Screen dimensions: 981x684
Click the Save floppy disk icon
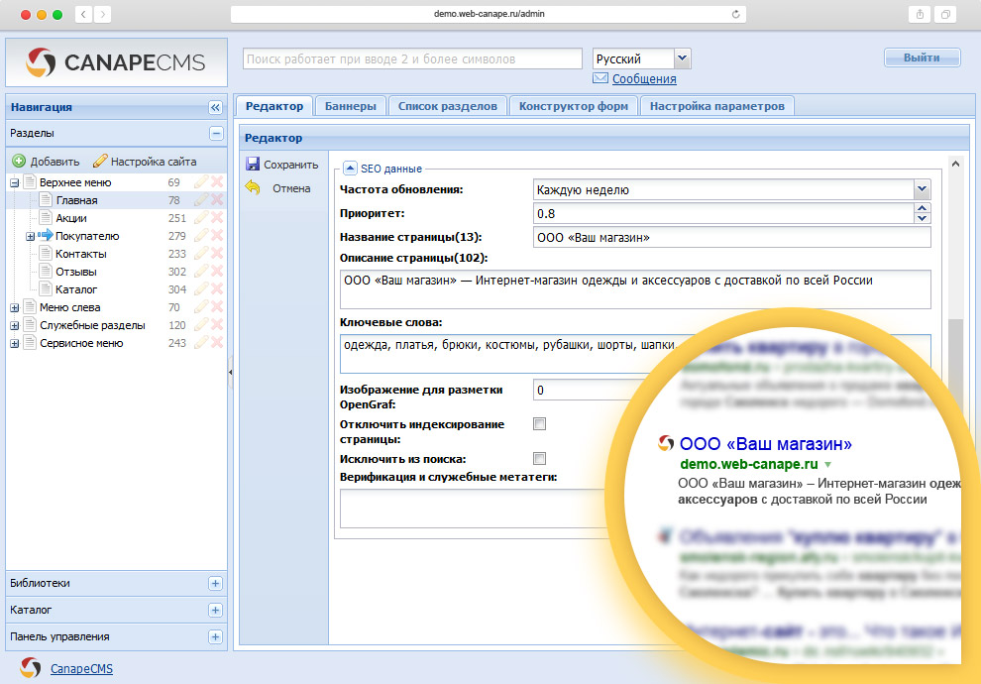point(253,164)
